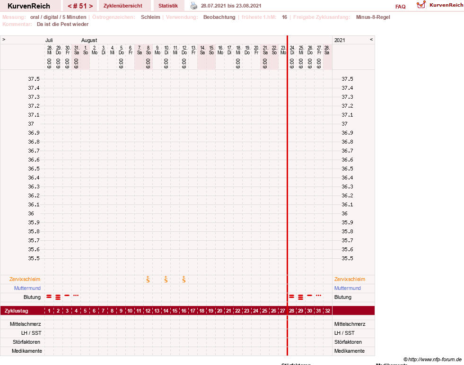Viewport: 464px width, 365px height.
Task: Select cycle day 1 in Zyklustag row
Action: click(49, 311)
